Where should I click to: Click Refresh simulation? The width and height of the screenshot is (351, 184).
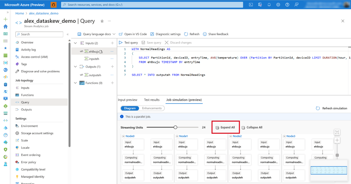[332, 108]
